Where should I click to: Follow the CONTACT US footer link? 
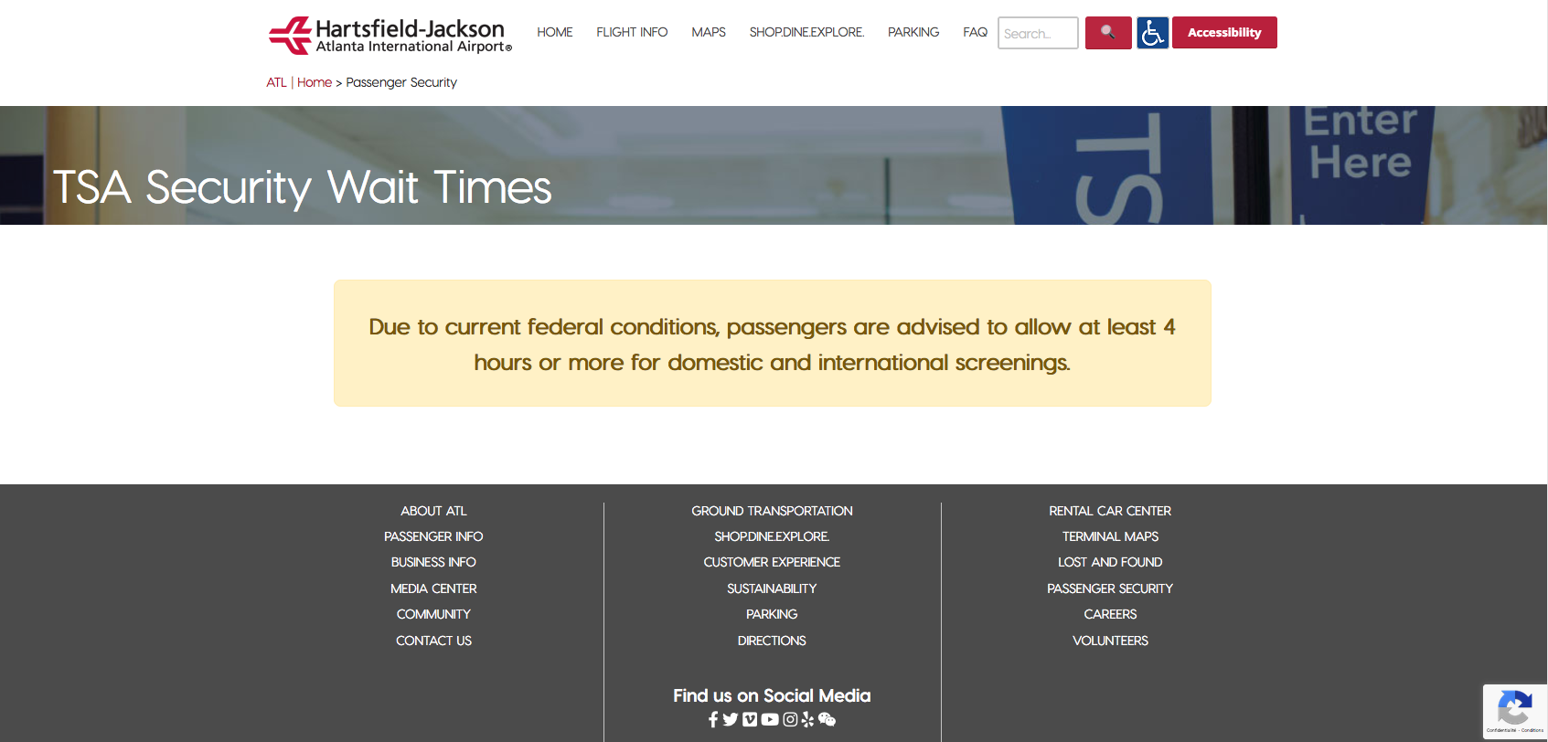coord(433,641)
